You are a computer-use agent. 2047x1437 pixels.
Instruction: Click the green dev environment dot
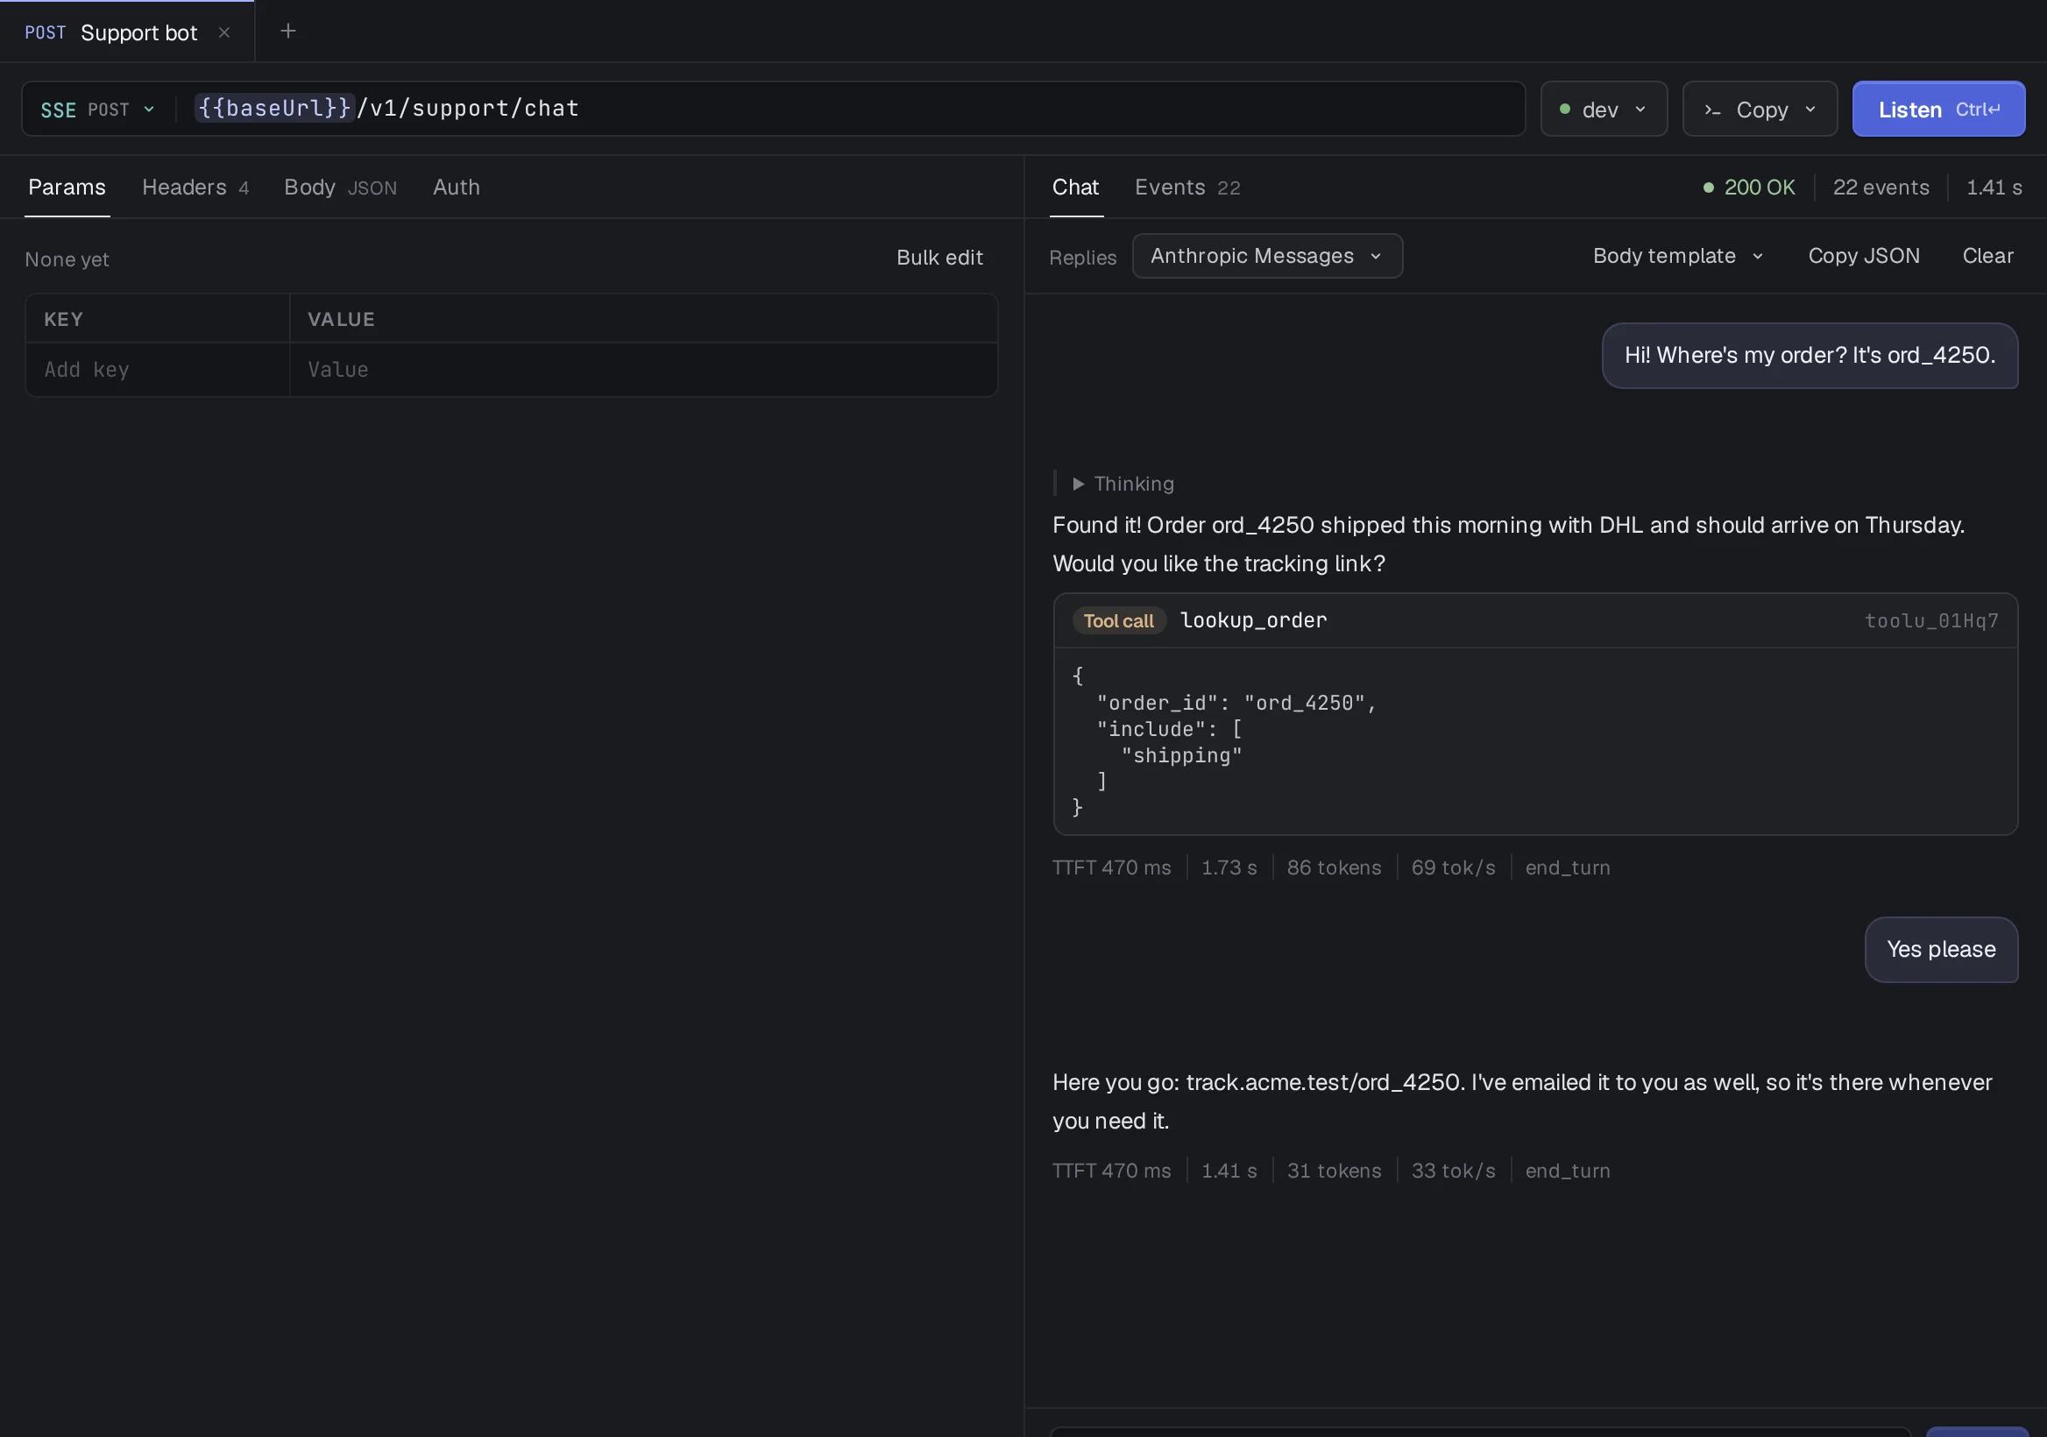point(1565,109)
